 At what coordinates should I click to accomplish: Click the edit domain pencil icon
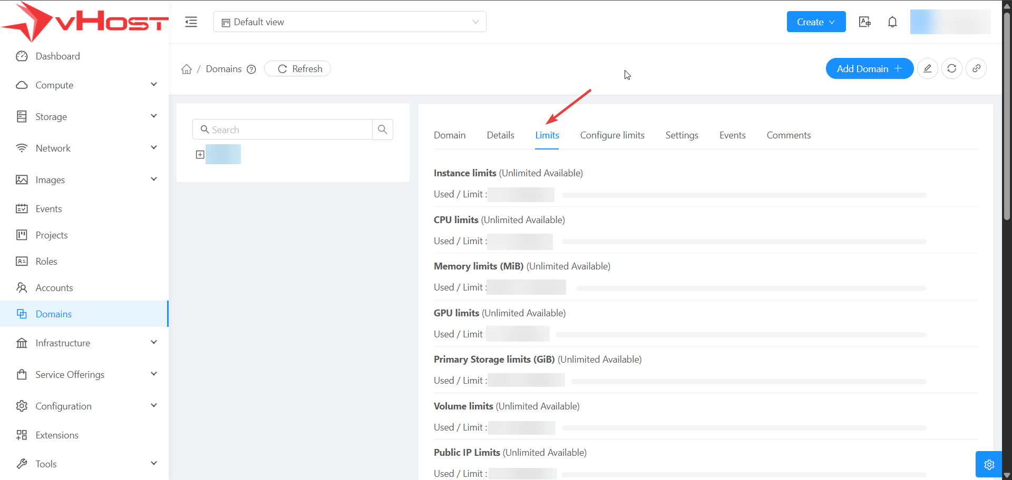pyautogui.click(x=927, y=69)
